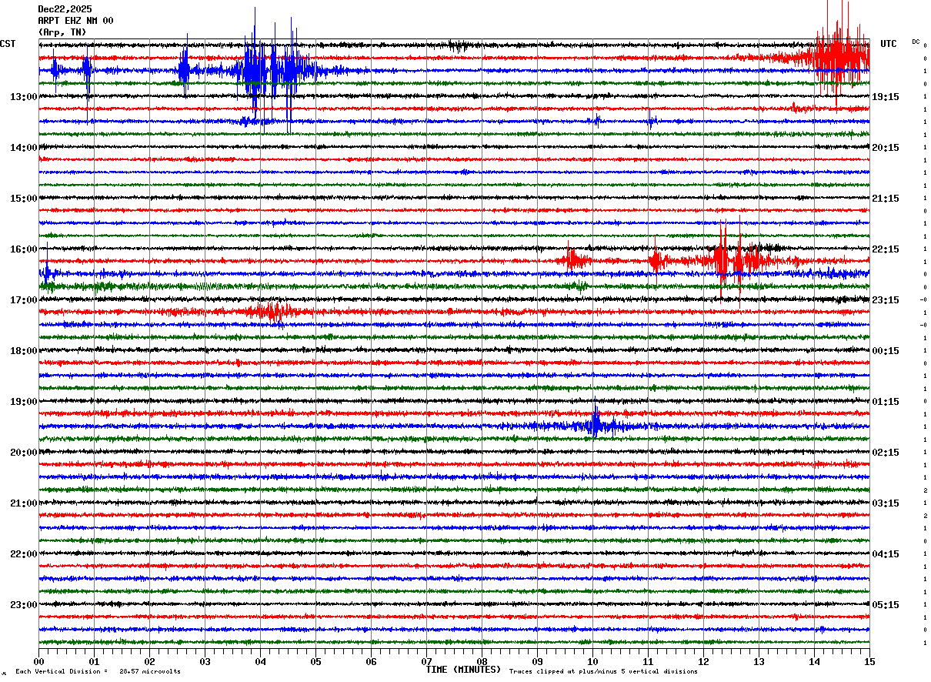
Task: Click the 19:15 UTC label
Action: tap(885, 97)
